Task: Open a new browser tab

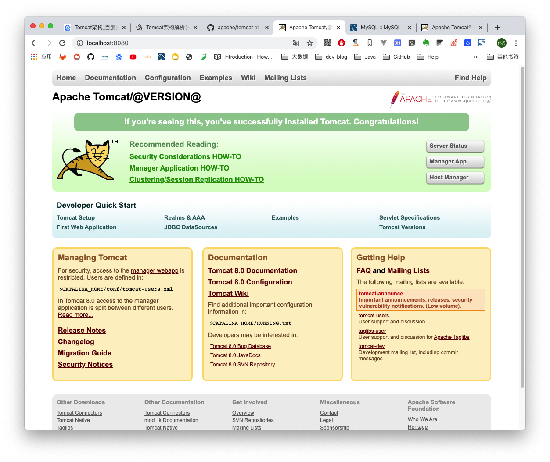Action: click(497, 28)
